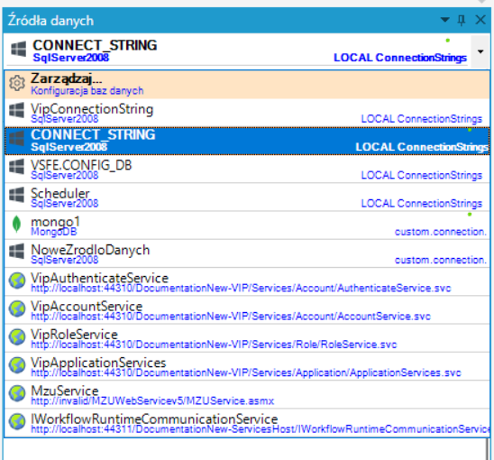Click the globe icon beside VipAuthenticateService
This screenshot has width=494, height=460.
pyautogui.click(x=17, y=281)
